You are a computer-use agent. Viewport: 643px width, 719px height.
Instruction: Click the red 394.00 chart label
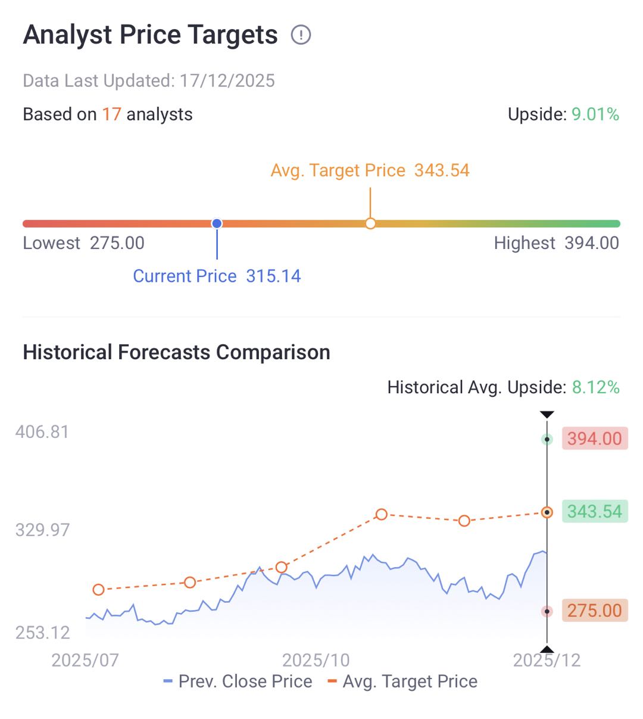pos(594,439)
